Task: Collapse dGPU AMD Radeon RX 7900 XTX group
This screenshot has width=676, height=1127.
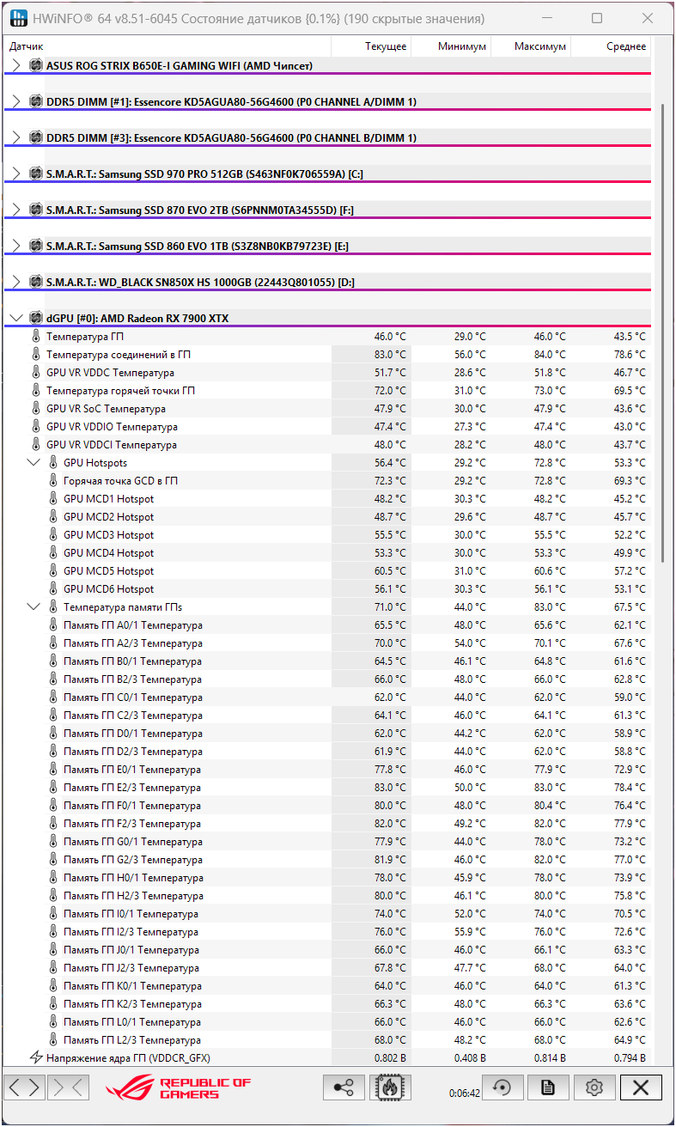Action: [16, 318]
